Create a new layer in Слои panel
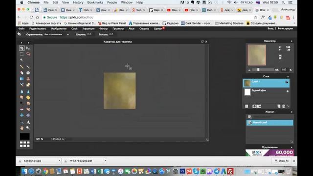The height and width of the screenshot is (176, 313). click(279, 107)
